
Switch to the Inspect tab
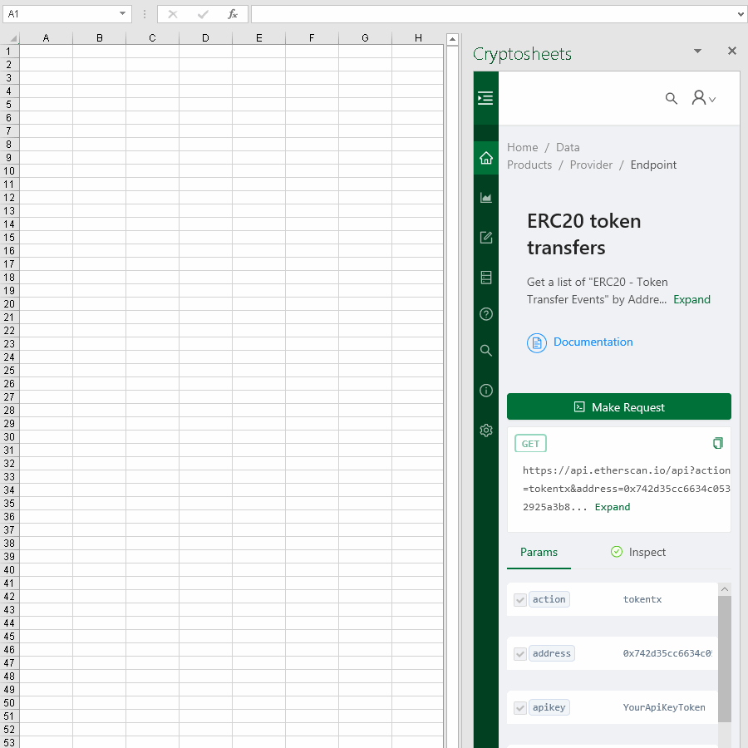point(637,553)
